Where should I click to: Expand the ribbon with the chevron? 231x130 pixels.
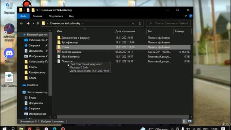tap(186, 16)
